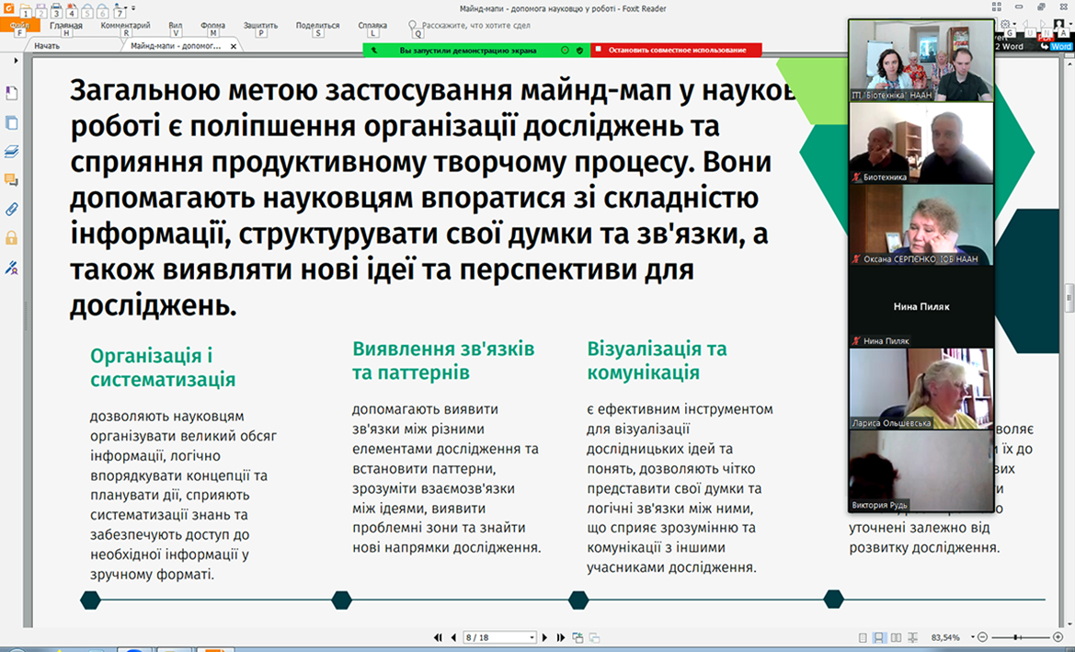Close the Майнд-мапи document tab
The image size is (1075, 652).
[x=233, y=47]
